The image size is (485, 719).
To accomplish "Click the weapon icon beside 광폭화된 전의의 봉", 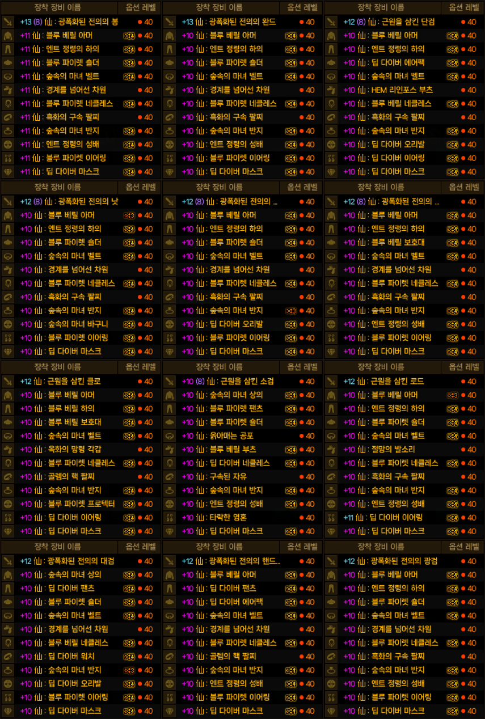I will [x=9, y=22].
